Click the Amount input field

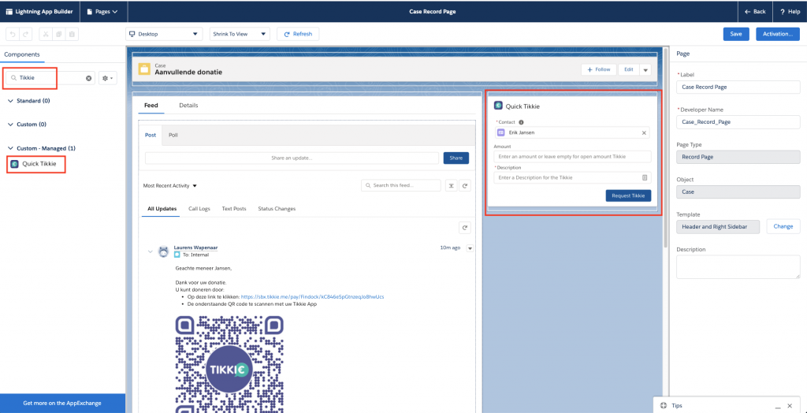pos(573,156)
